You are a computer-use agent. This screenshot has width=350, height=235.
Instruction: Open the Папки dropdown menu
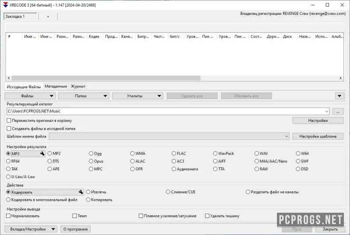[x=84, y=96]
